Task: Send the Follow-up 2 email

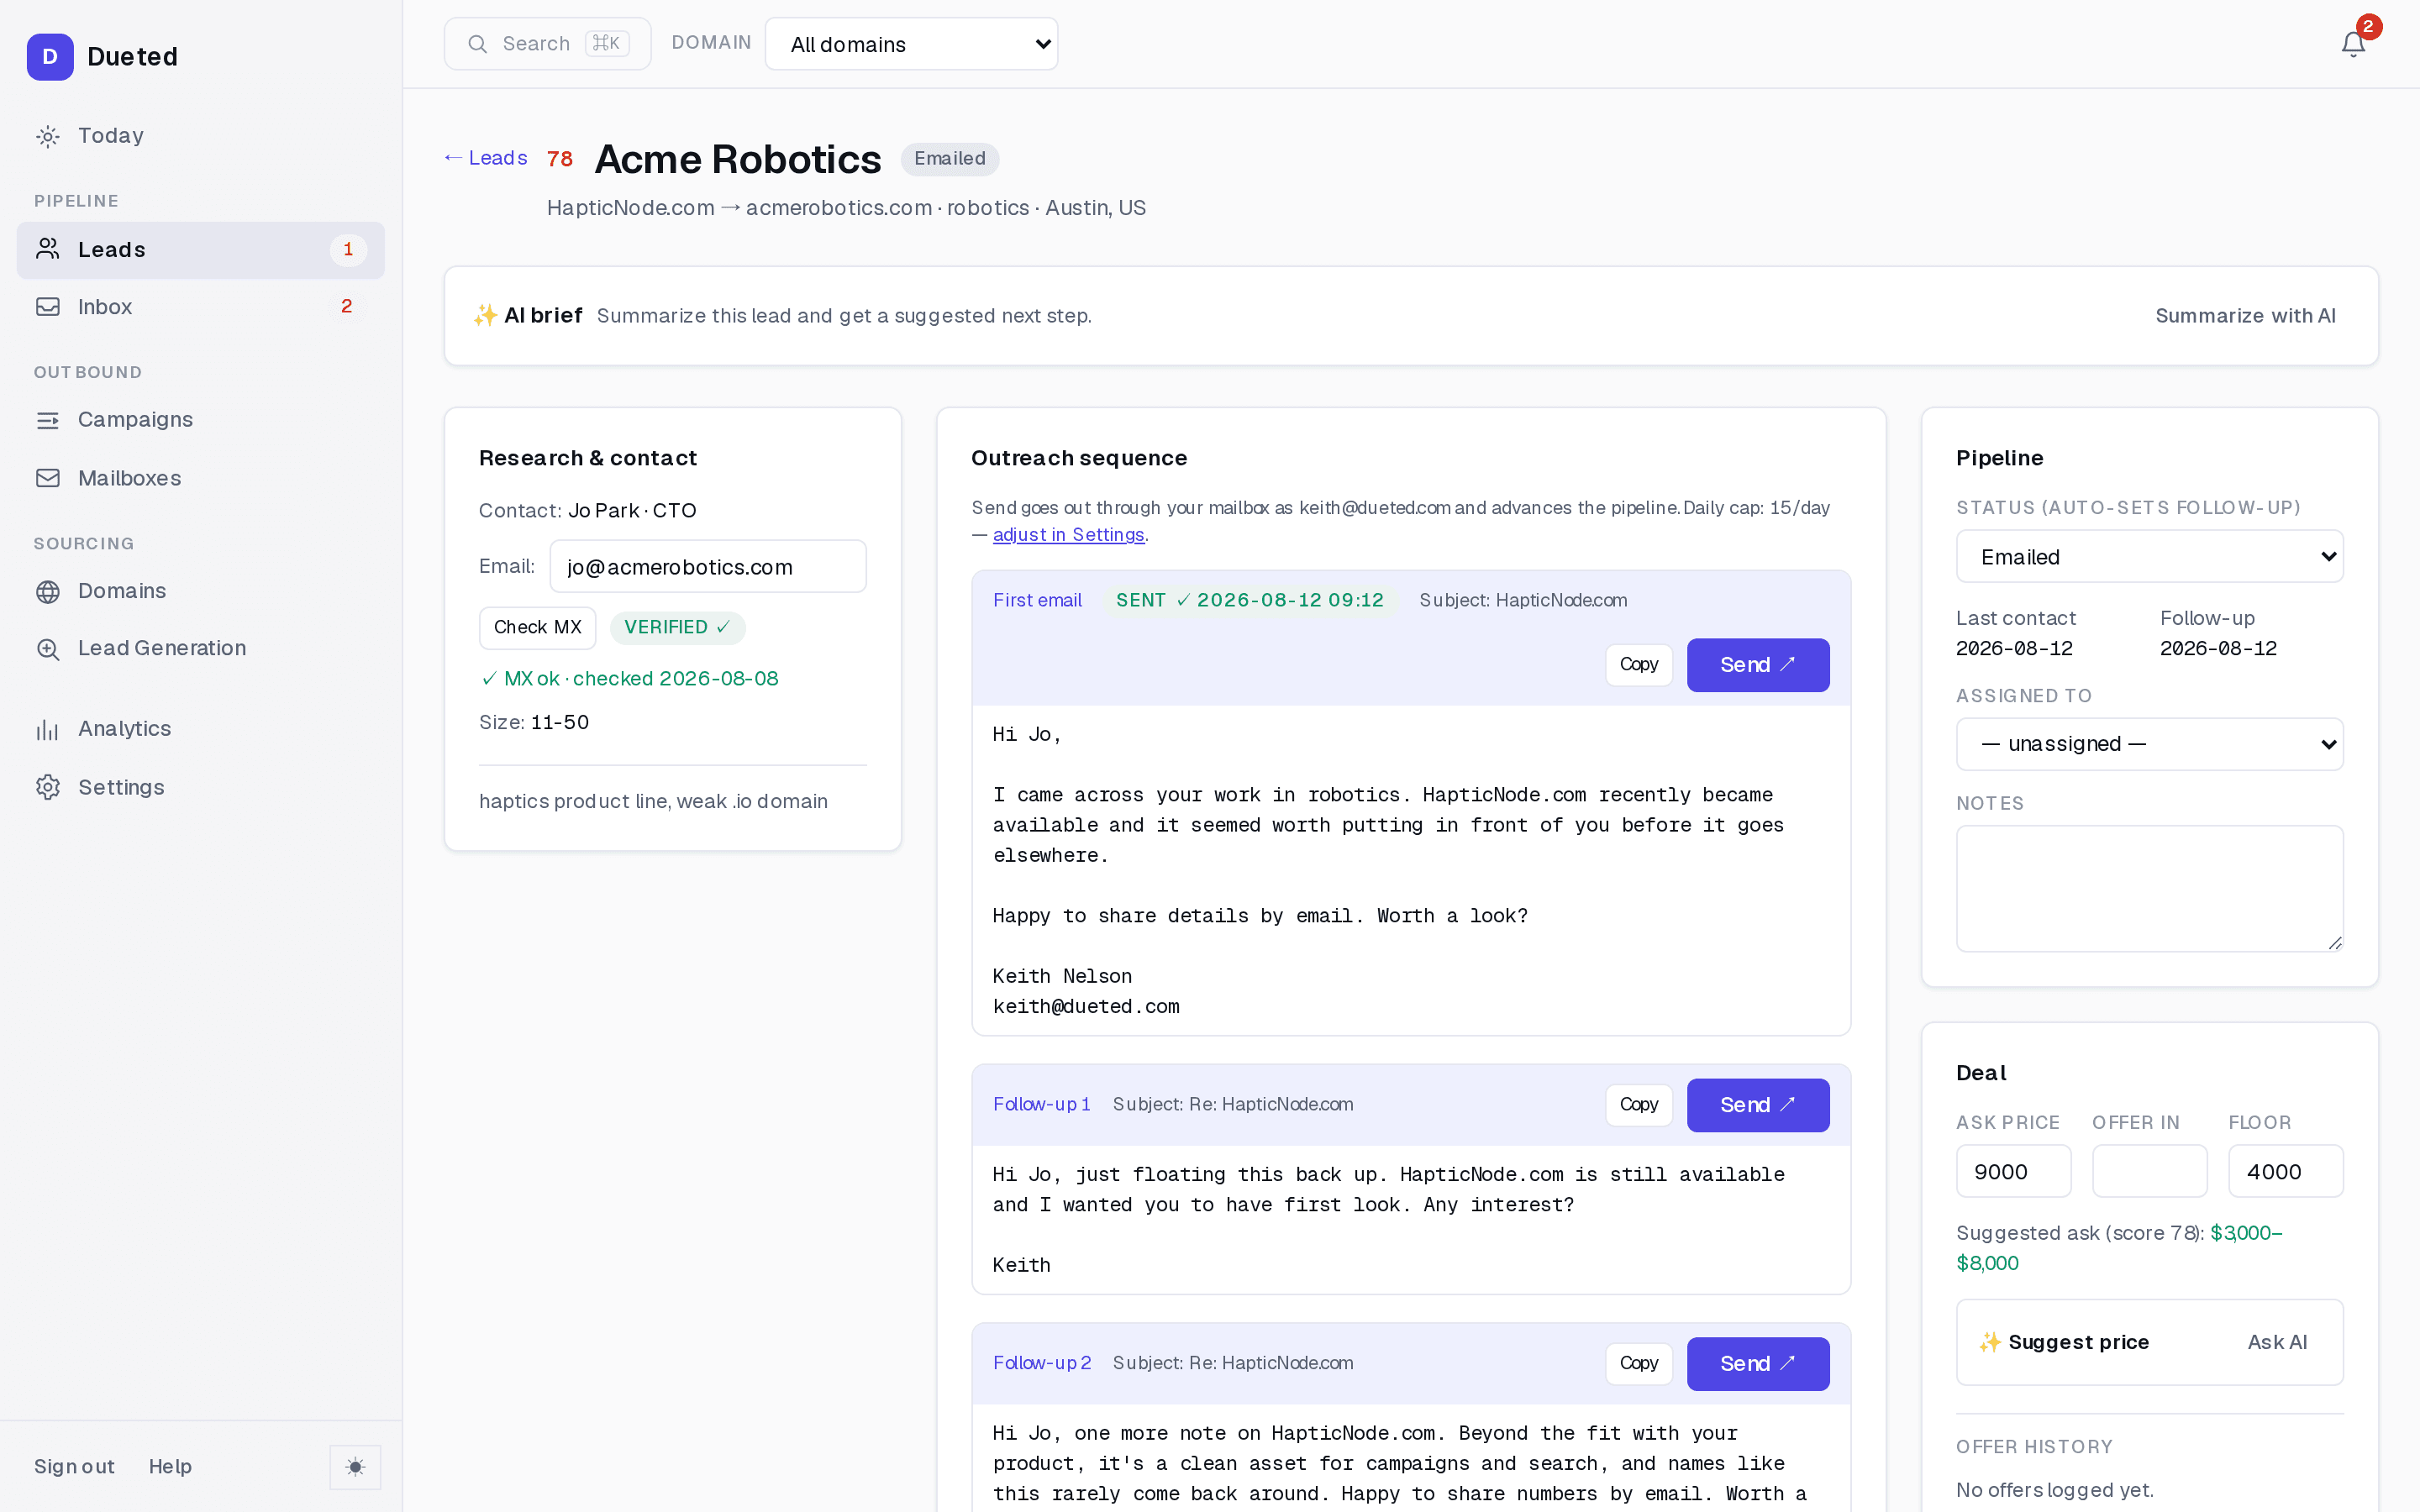Action: [1757, 1364]
